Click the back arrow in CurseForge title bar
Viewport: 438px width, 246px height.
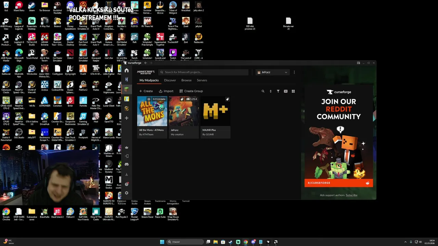146,63
